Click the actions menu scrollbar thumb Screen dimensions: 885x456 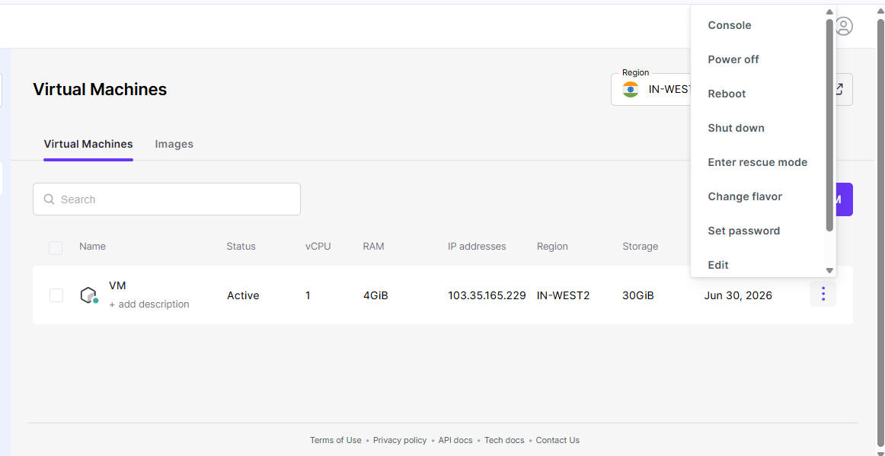829,125
